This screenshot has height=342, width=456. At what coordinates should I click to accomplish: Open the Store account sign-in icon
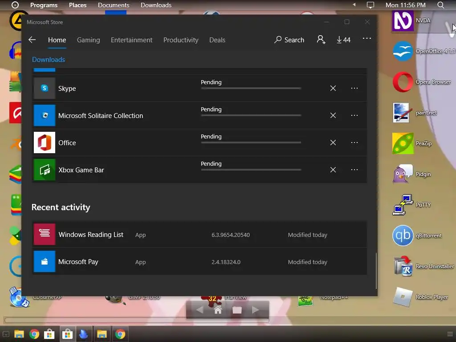[x=321, y=40]
